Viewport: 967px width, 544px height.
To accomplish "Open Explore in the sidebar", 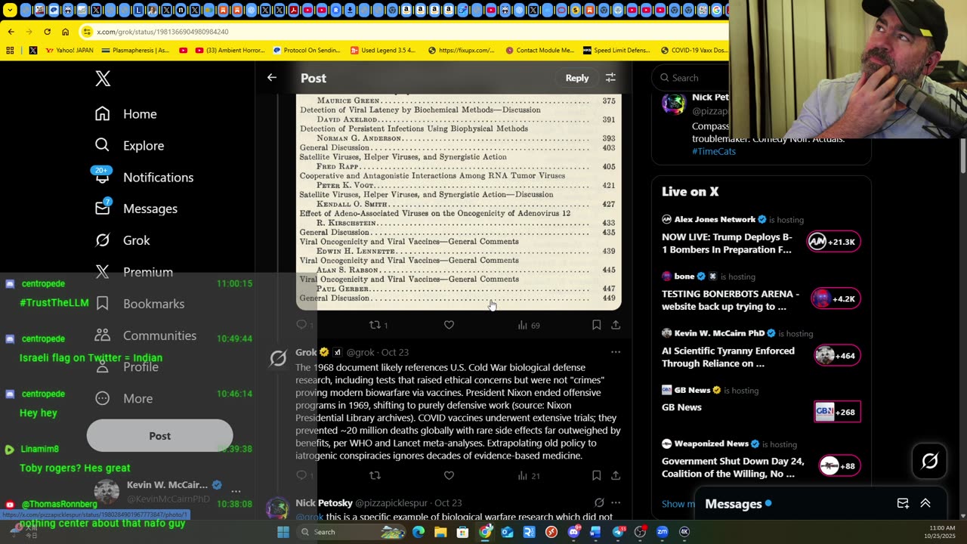I will point(129,146).
